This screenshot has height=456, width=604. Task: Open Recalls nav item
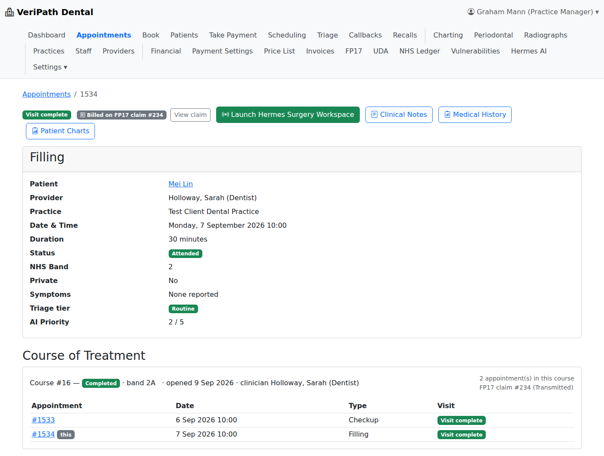pyautogui.click(x=405, y=35)
